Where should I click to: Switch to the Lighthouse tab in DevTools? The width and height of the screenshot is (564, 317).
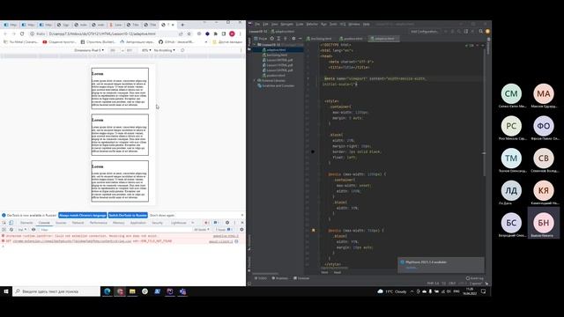[x=178, y=223]
